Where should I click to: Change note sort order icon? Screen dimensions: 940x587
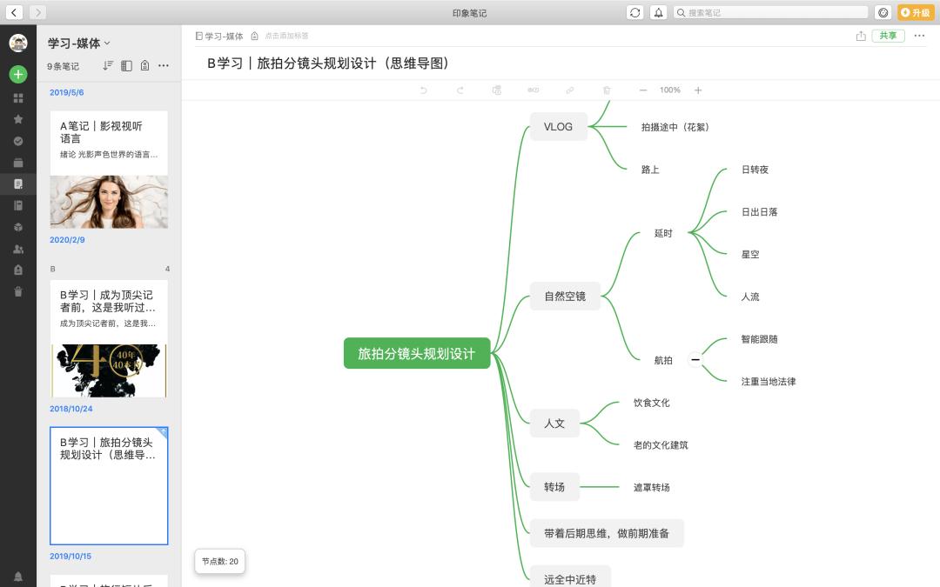click(x=107, y=65)
